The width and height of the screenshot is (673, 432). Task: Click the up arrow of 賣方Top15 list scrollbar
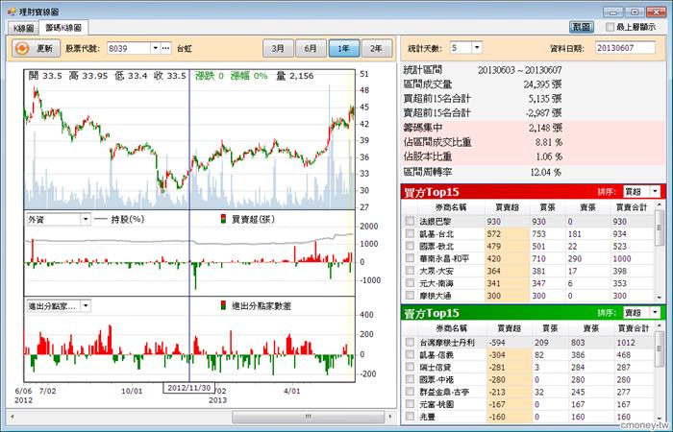point(660,327)
